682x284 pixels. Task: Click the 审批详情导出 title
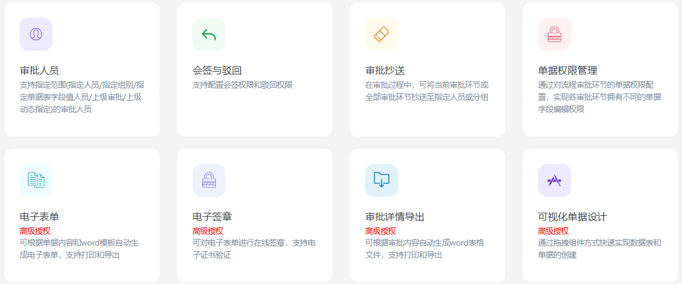pyautogui.click(x=394, y=217)
